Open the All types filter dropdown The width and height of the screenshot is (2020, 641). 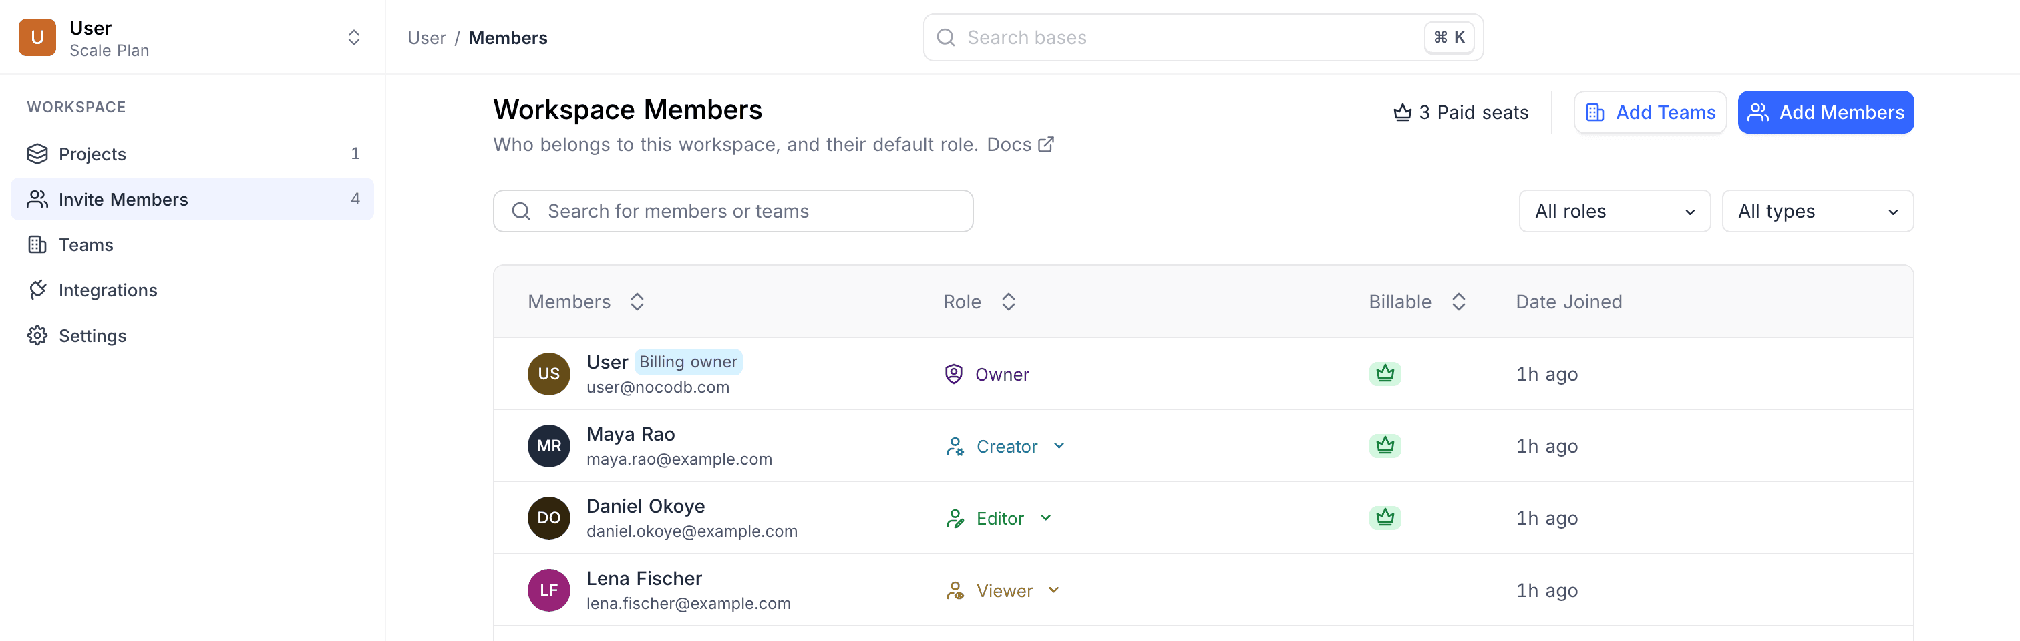(x=1818, y=211)
